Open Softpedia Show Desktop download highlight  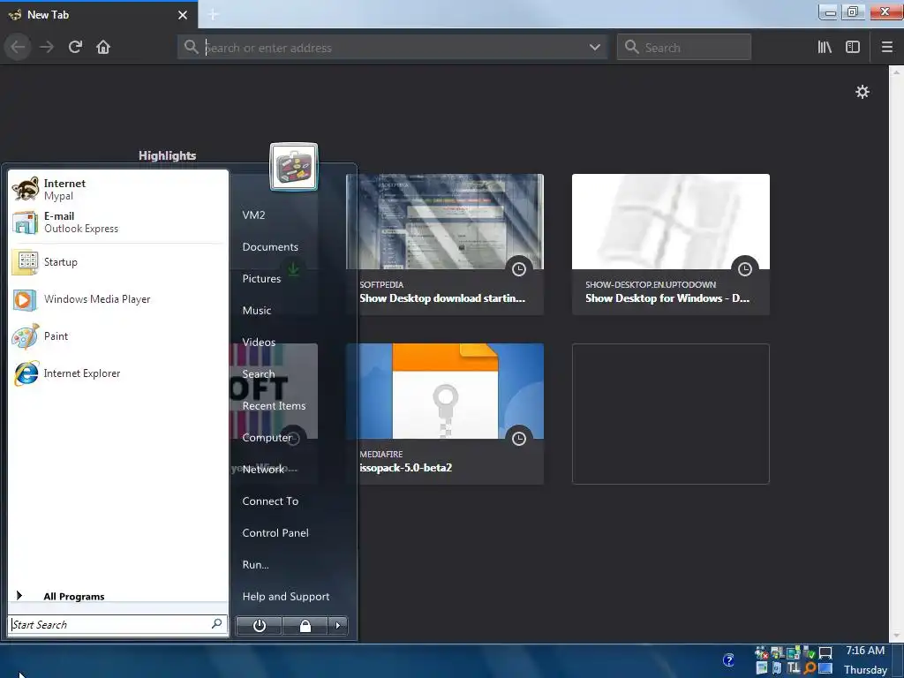(445, 245)
